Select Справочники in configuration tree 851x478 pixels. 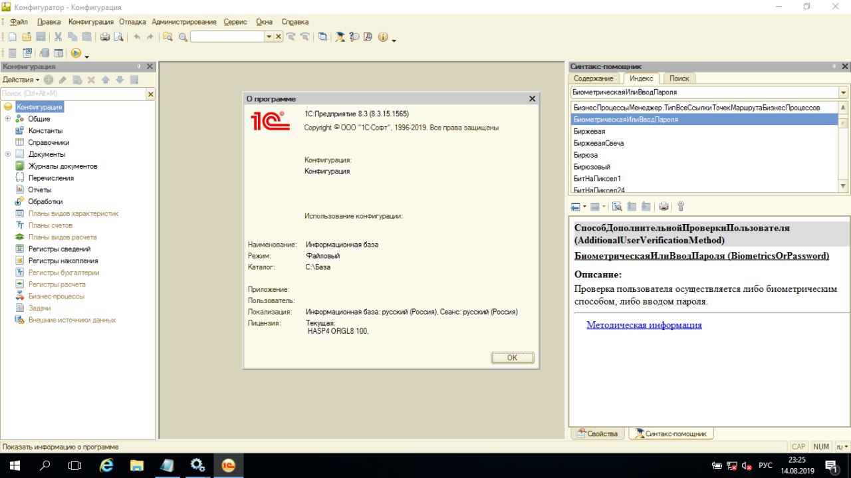click(x=49, y=142)
